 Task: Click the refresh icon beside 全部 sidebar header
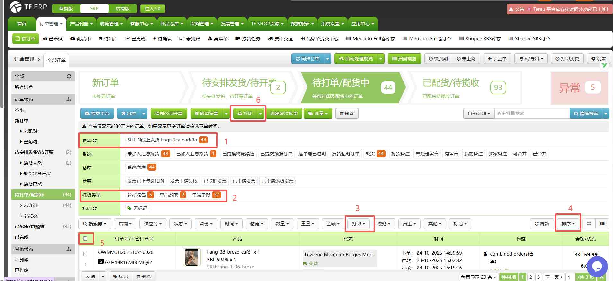coord(69,76)
